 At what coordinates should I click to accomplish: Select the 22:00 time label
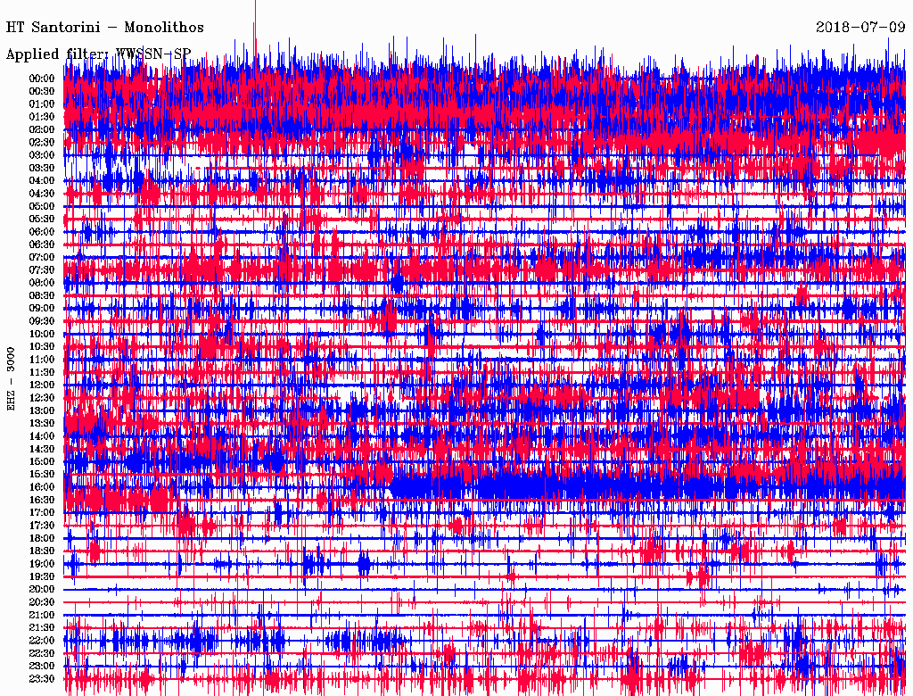(x=42, y=641)
